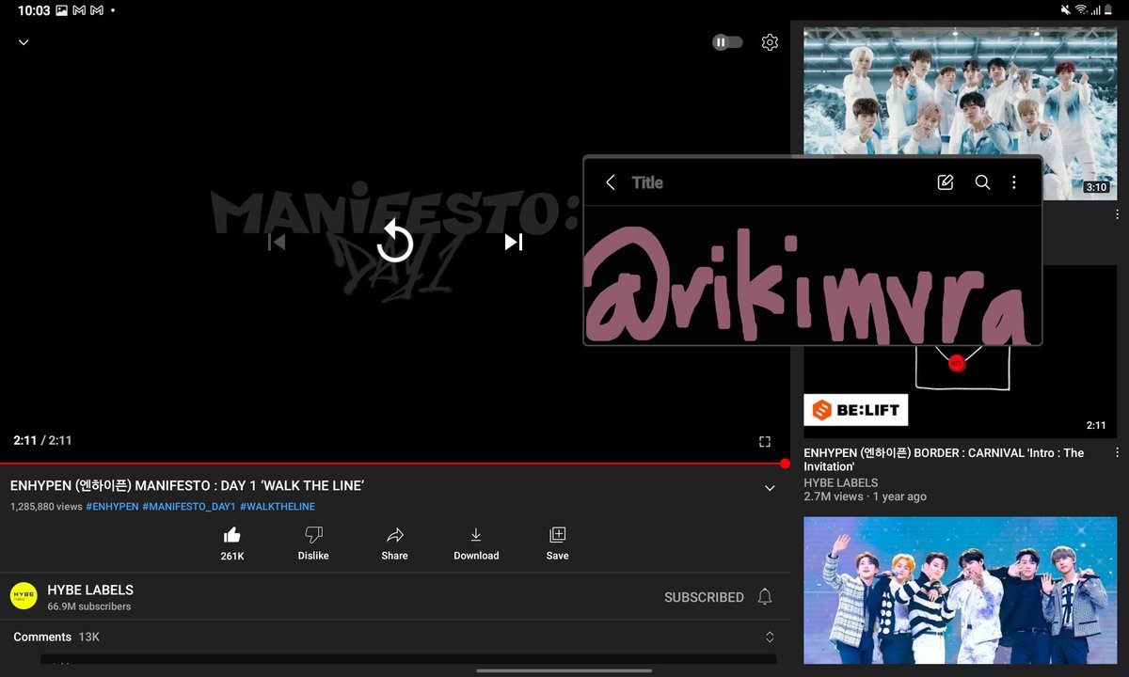Viewport: 1129px width, 677px height.
Task: Tap the mute status icon
Action: pyautogui.click(x=1066, y=10)
